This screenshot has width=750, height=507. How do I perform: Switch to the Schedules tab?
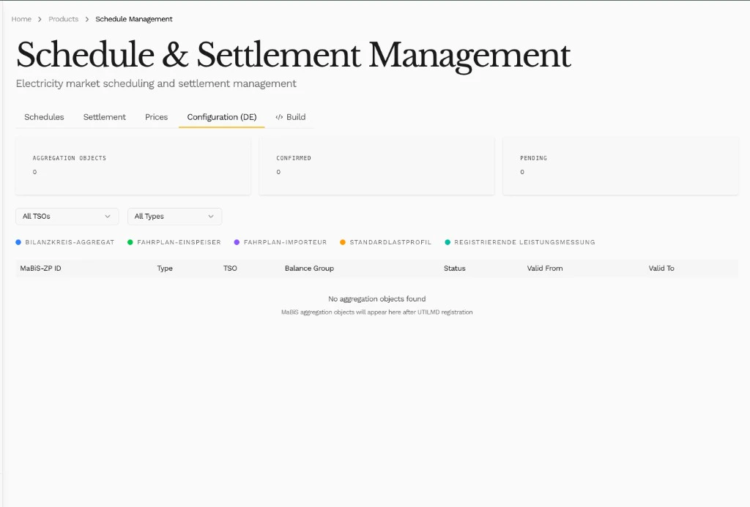pyautogui.click(x=44, y=116)
